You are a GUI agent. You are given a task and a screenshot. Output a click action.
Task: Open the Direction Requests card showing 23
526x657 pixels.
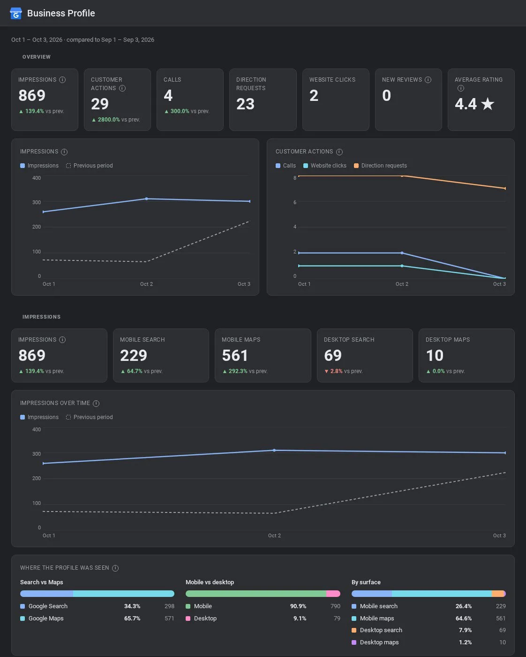coord(263,100)
